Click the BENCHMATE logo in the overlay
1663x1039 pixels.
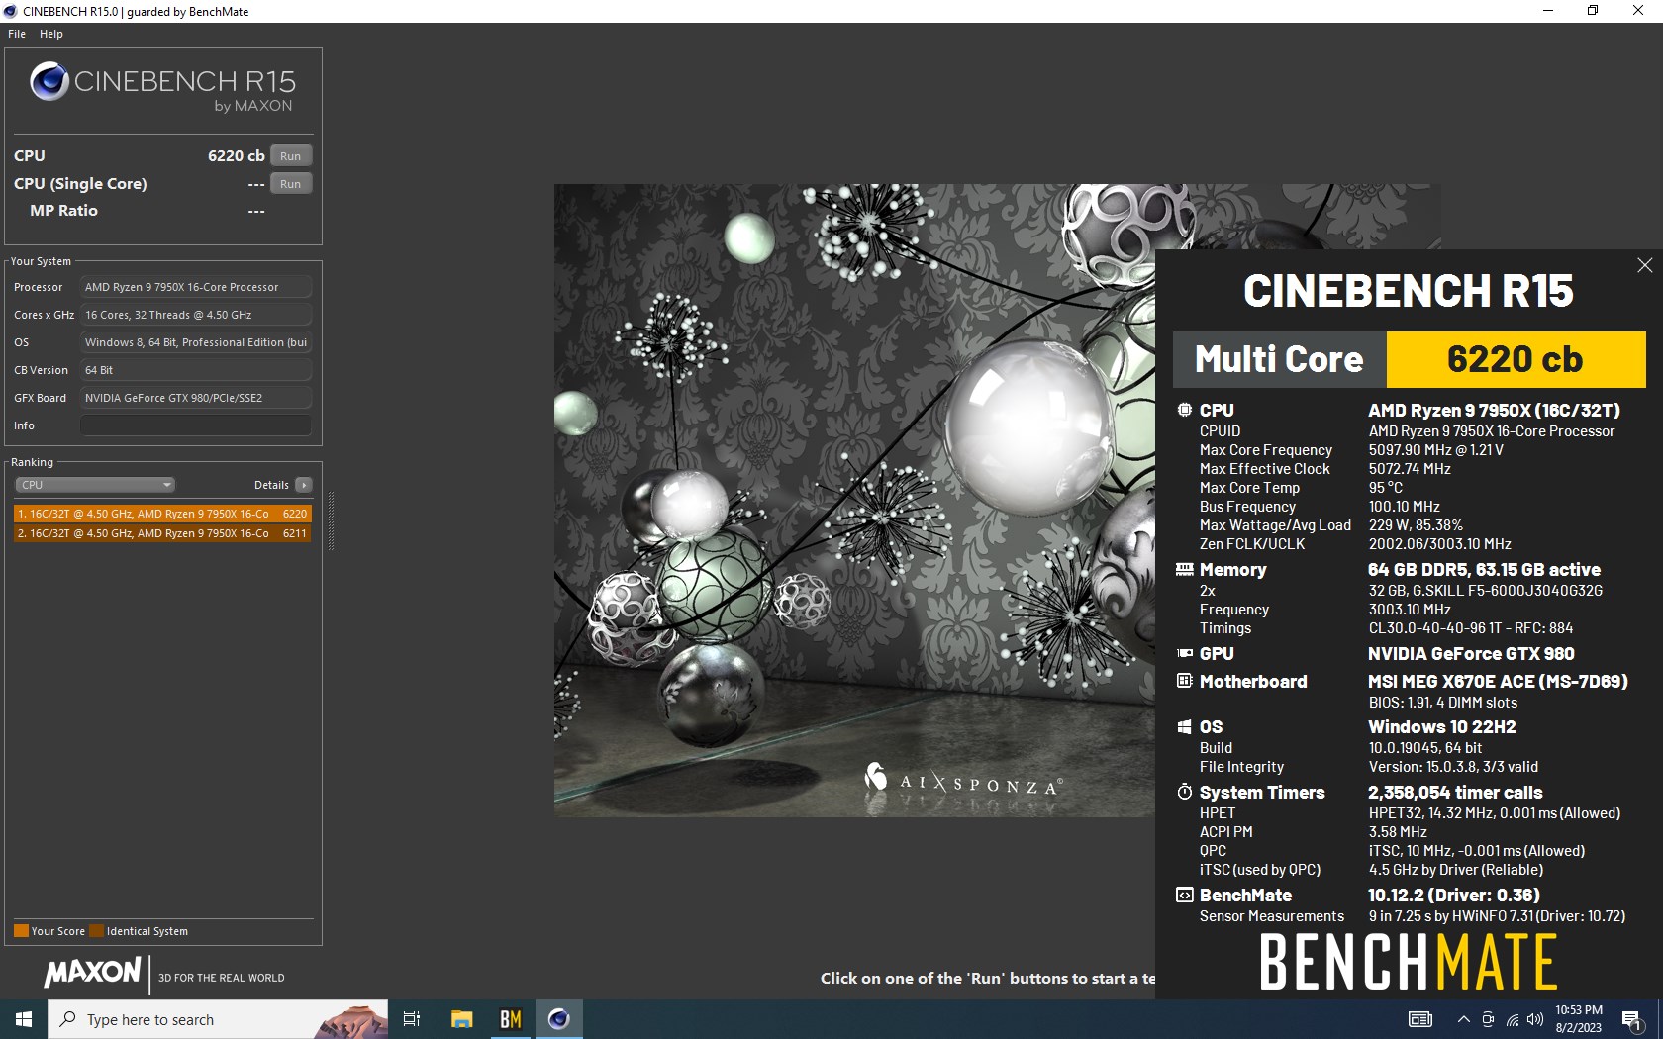1408,962
